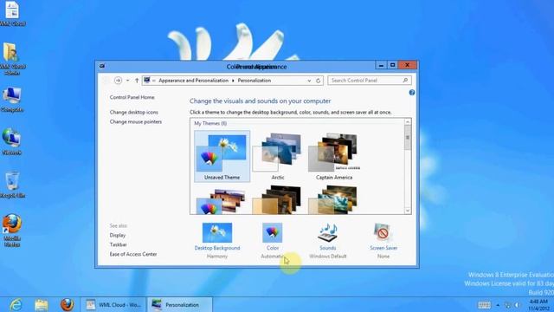Select the dark brown theme in second row

[x=277, y=200]
